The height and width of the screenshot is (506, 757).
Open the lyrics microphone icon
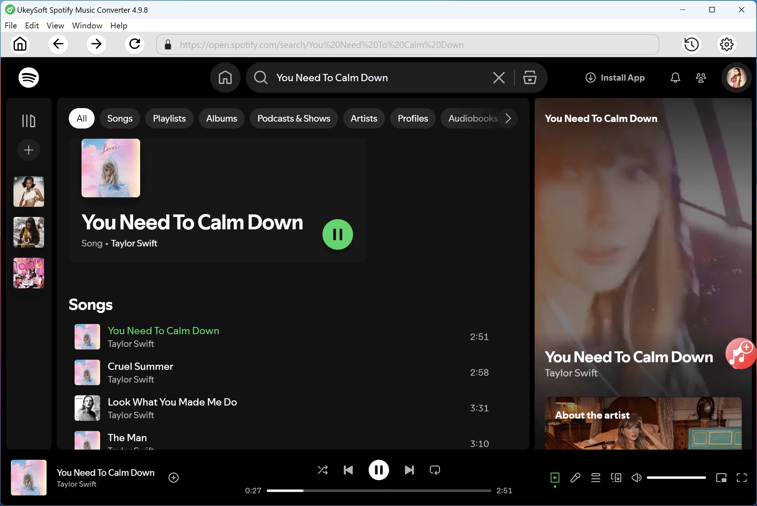click(575, 478)
